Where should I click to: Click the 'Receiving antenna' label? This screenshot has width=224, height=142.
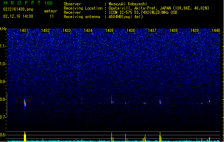[82, 17]
